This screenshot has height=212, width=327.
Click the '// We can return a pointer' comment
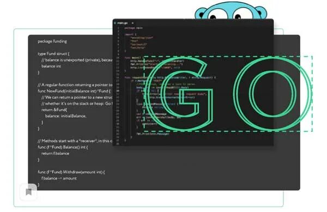click(77, 98)
